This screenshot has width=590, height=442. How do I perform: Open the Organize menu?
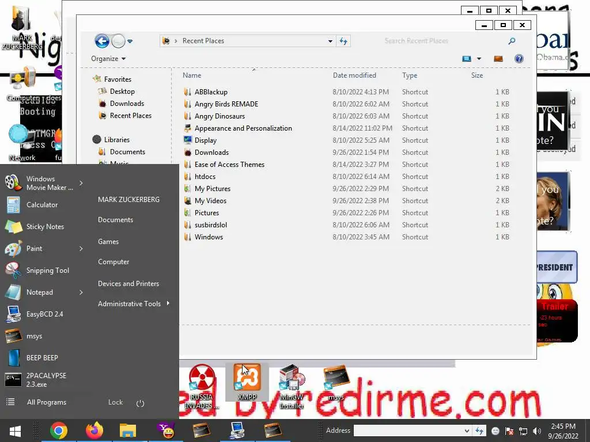tap(108, 59)
